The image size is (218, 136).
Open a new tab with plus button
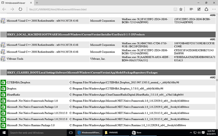pyautogui.click(x=37, y=3)
